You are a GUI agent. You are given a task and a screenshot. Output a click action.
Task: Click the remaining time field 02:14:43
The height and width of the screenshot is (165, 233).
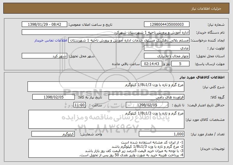(151, 64)
